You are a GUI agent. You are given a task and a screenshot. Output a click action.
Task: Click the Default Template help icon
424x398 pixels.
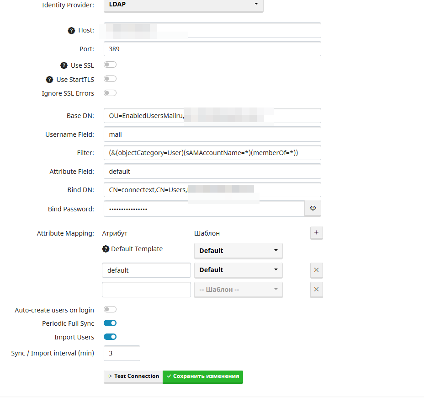click(106, 249)
